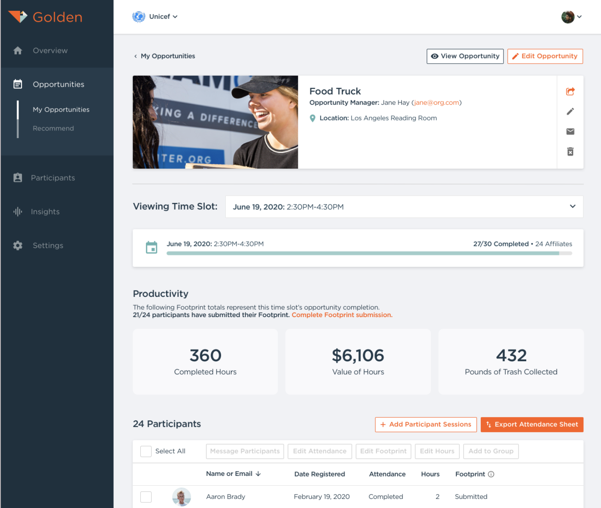601x508 pixels.
Task: Open the user profile menu dropdown
Action: click(x=571, y=17)
